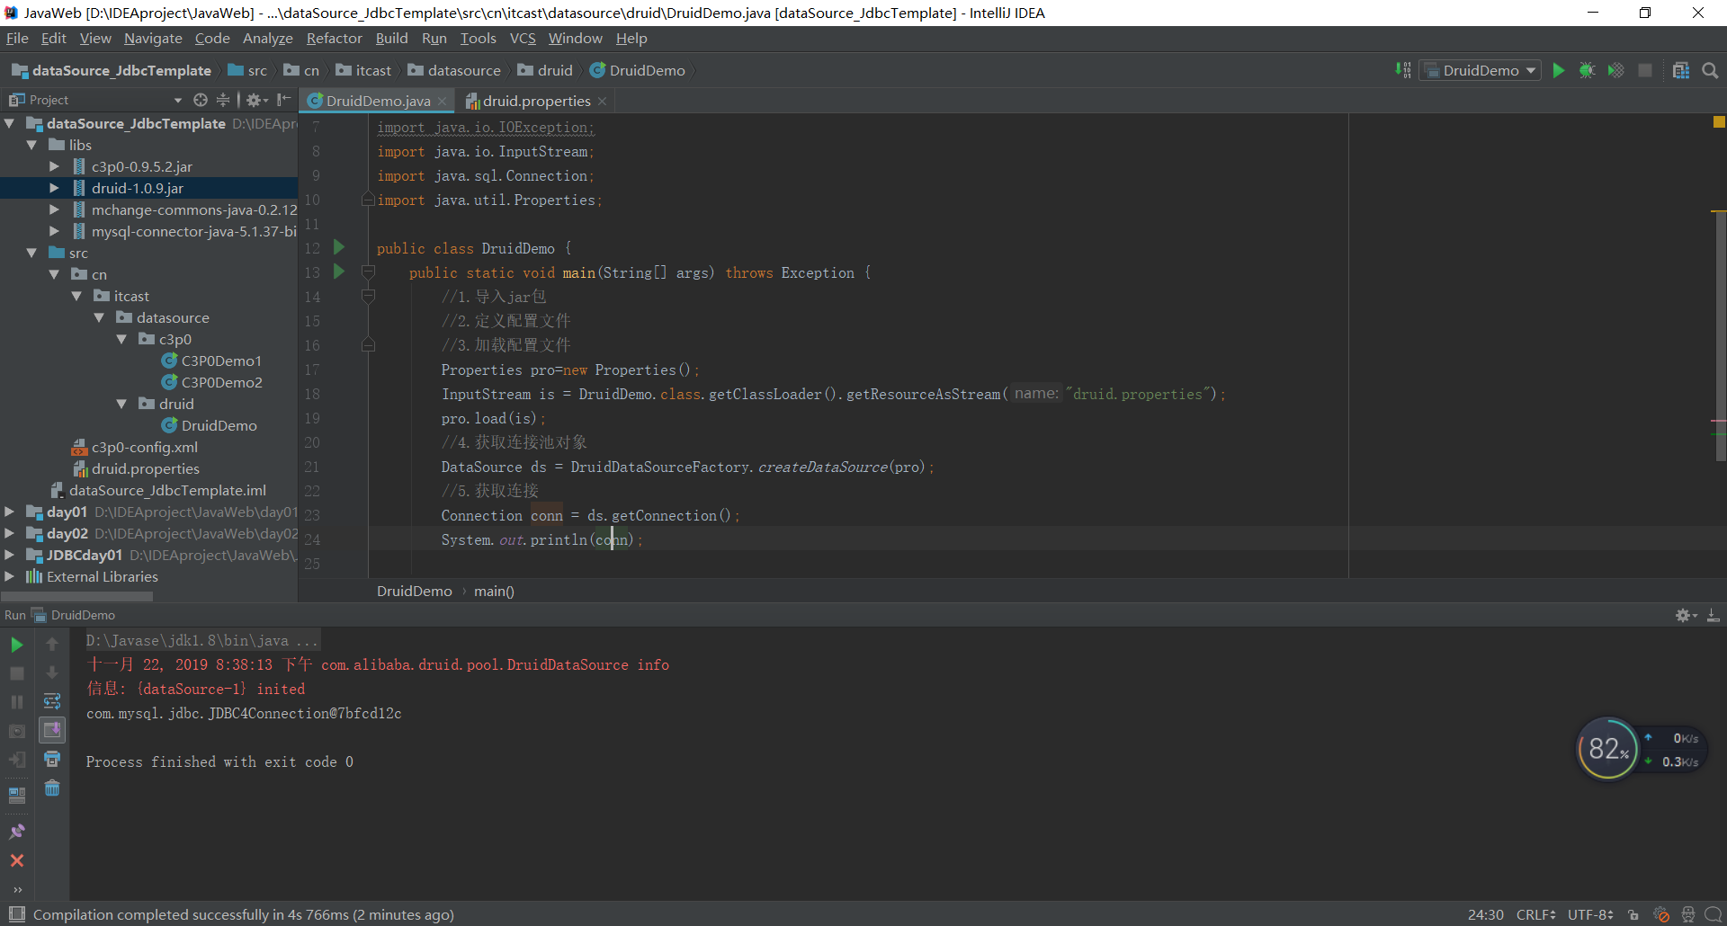Screen dimensions: 1727x926
Task: Run DruidDemo with coverage
Action: (x=1616, y=70)
